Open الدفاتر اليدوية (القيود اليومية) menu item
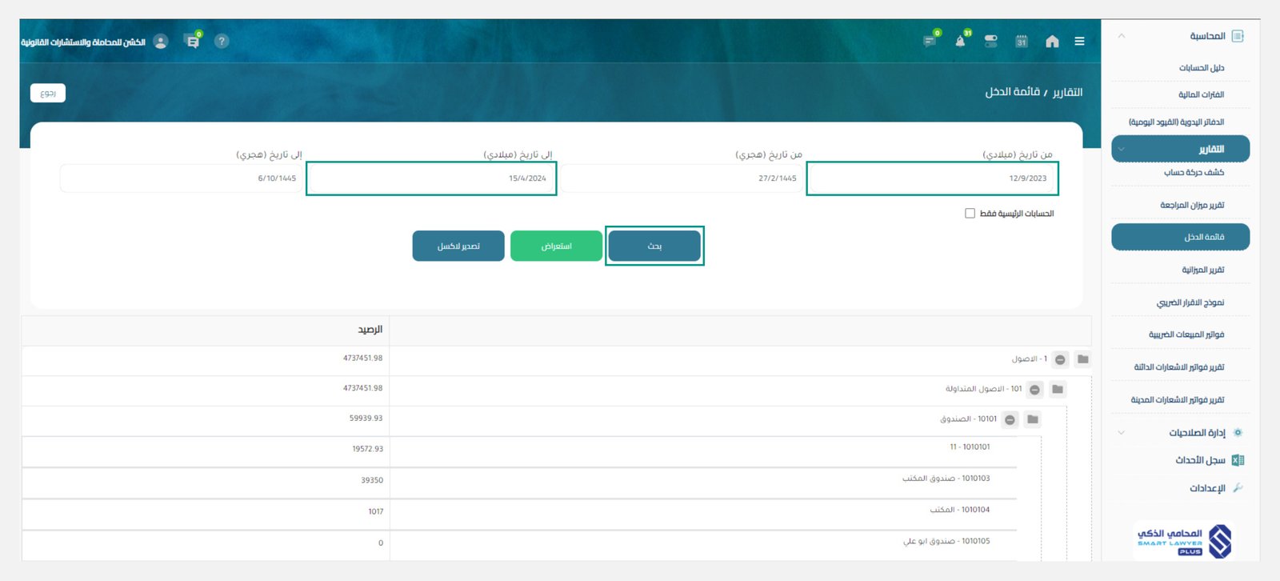 coord(1176,122)
